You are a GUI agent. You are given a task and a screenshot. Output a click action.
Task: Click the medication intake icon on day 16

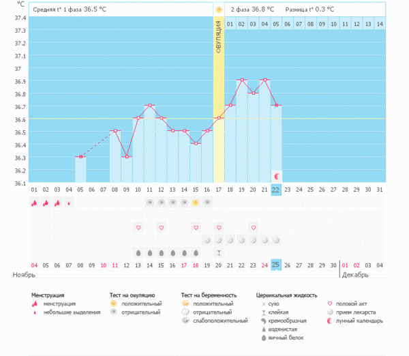(207, 240)
